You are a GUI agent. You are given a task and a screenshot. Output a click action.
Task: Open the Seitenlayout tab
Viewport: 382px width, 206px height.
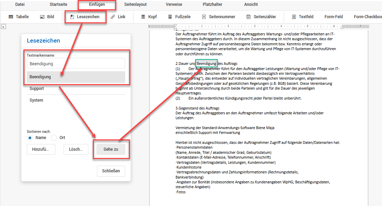[x=135, y=4]
